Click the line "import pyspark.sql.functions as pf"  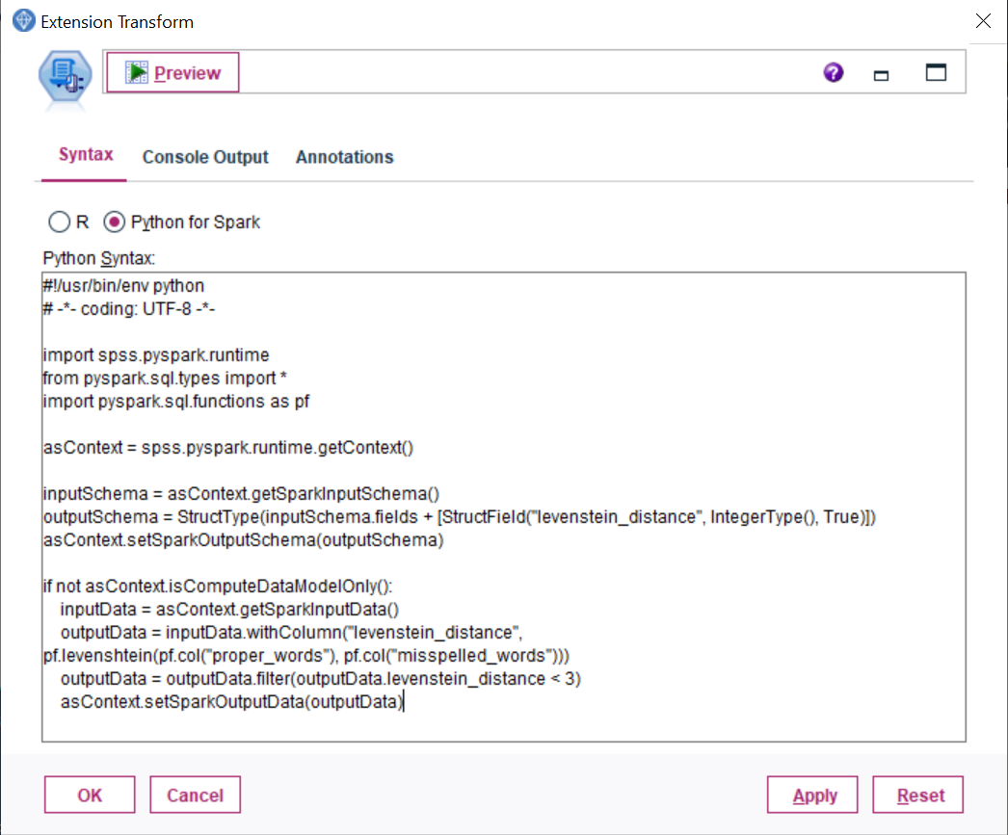point(176,402)
